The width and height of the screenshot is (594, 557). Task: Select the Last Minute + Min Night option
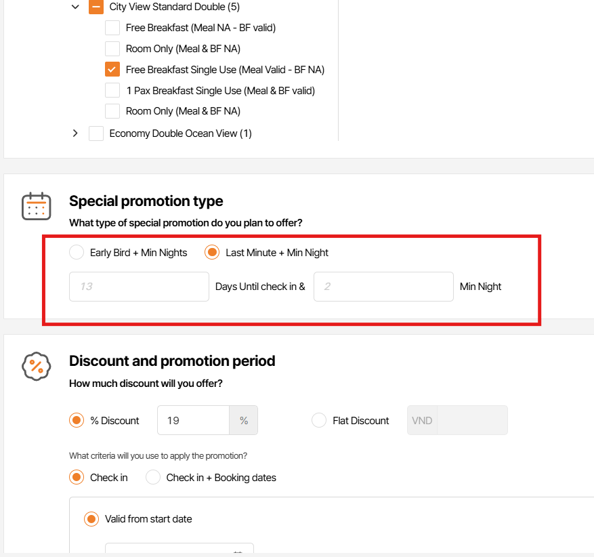pyautogui.click(x=213, y=253)
